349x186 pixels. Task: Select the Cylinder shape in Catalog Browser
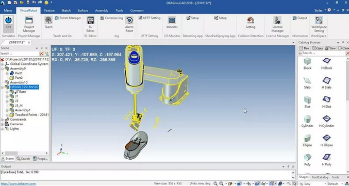coord(307,121)
